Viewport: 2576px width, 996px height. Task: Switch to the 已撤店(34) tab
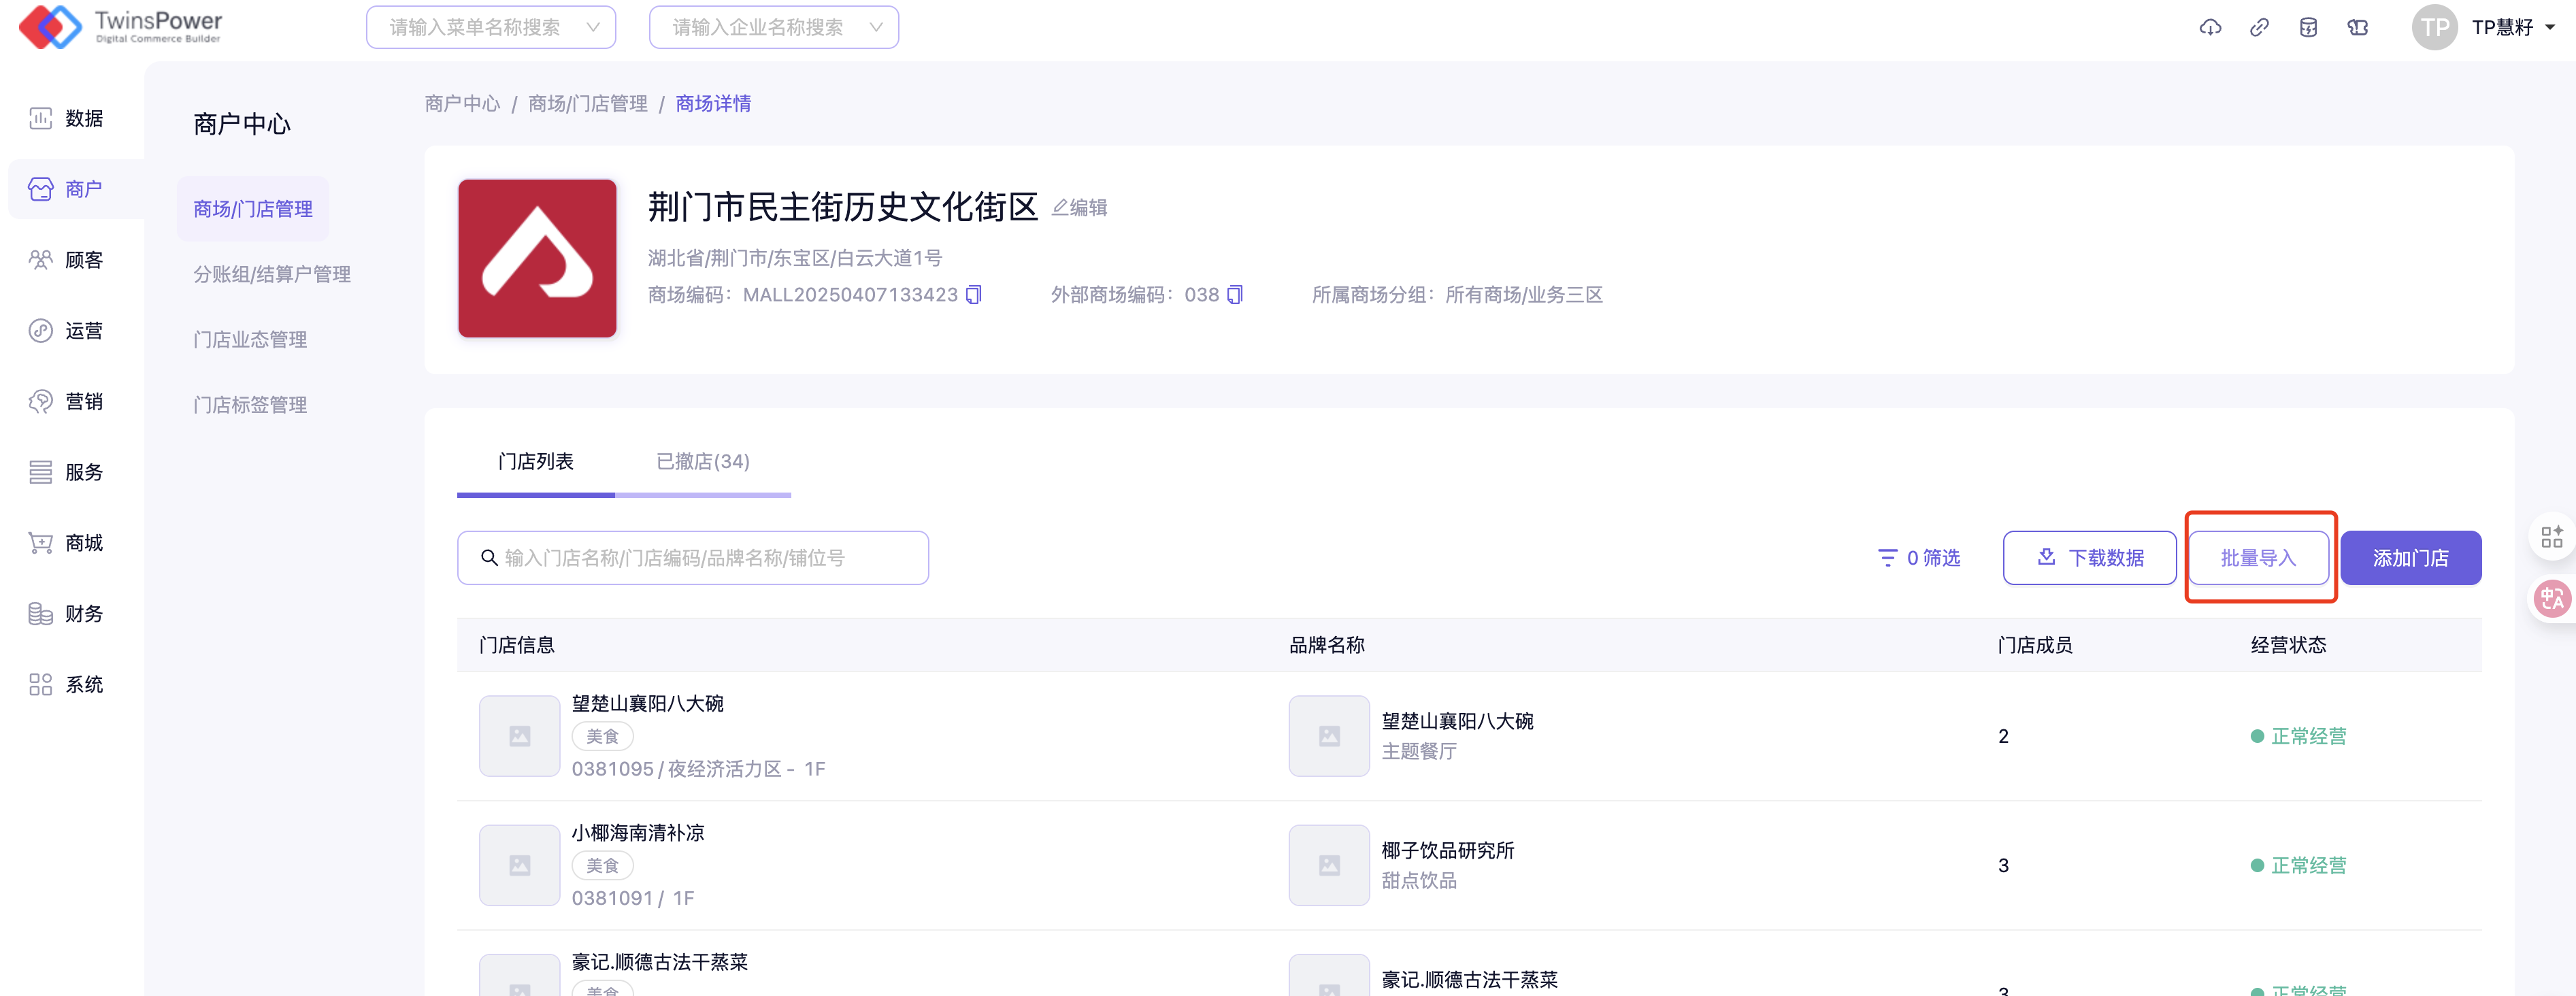coord(702,462)
